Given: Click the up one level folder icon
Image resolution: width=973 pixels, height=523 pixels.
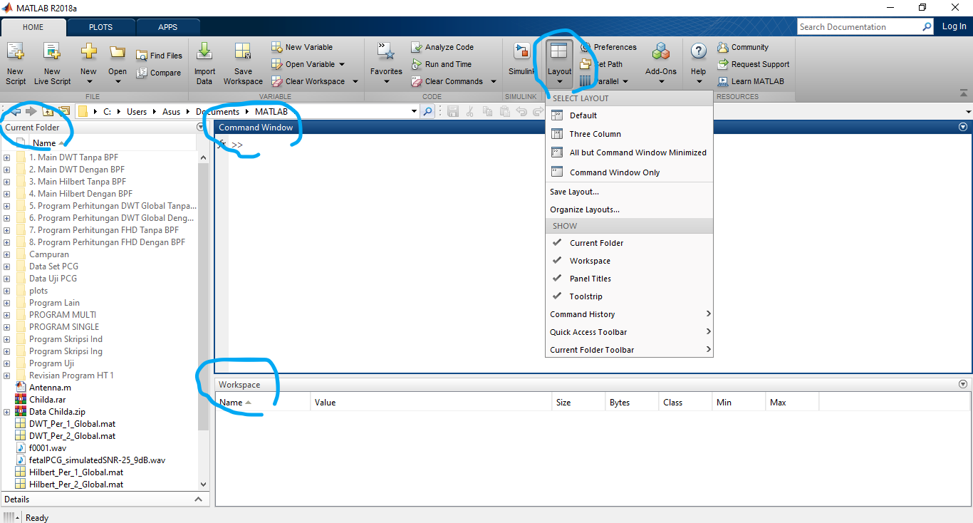Looking at the screenshot, I should 48,111.
